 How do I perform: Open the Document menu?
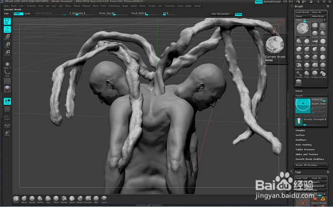pyautogui.click(x=31, y=6)
